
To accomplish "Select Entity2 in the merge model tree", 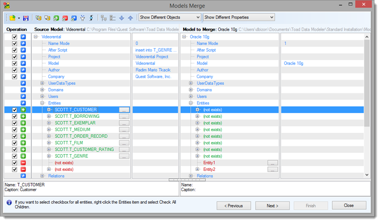I will tap(209, 169).
